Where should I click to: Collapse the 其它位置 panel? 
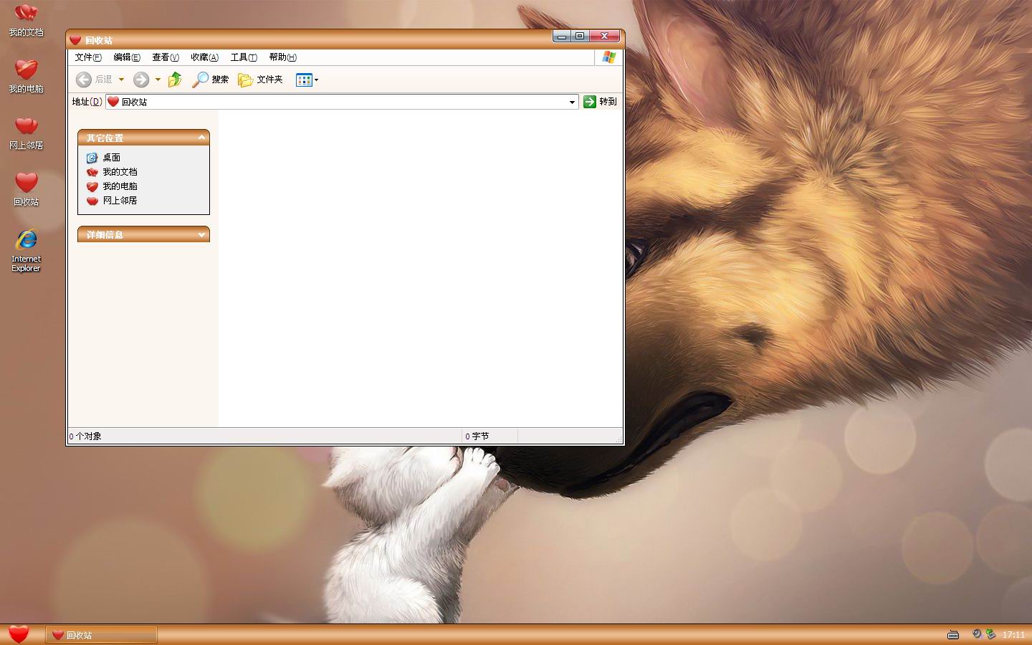click(201, 137)
